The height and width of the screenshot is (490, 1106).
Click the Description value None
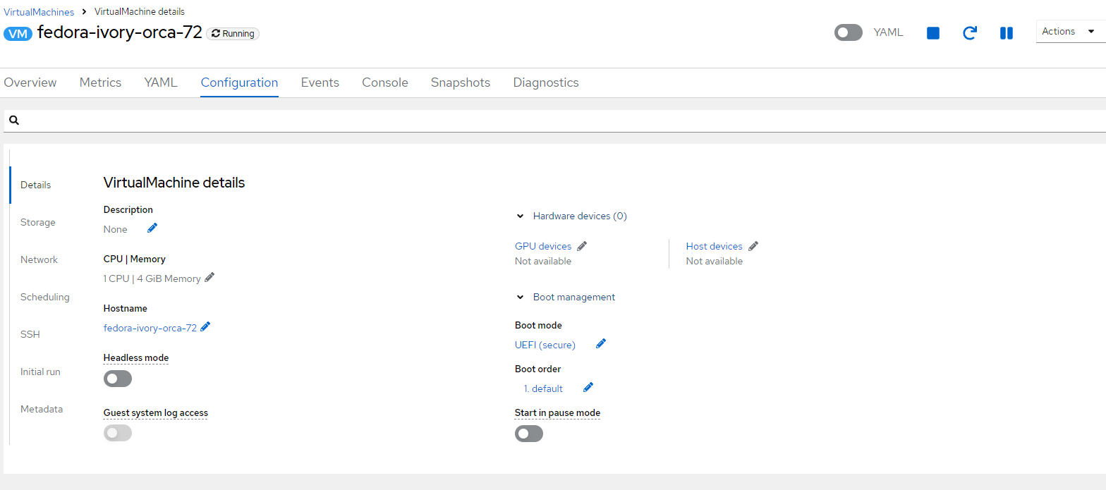[x=116, y=229]
